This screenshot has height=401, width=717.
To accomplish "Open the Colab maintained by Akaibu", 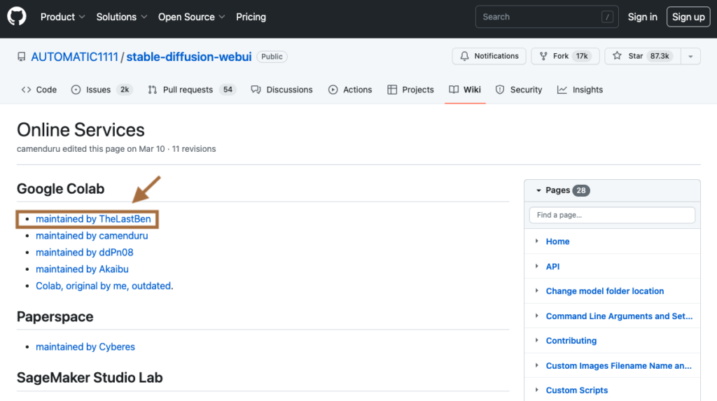I will (x=83, y=269).
